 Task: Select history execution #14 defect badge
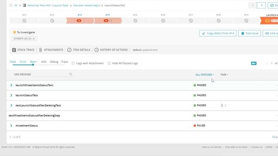(x=106, y=21)
